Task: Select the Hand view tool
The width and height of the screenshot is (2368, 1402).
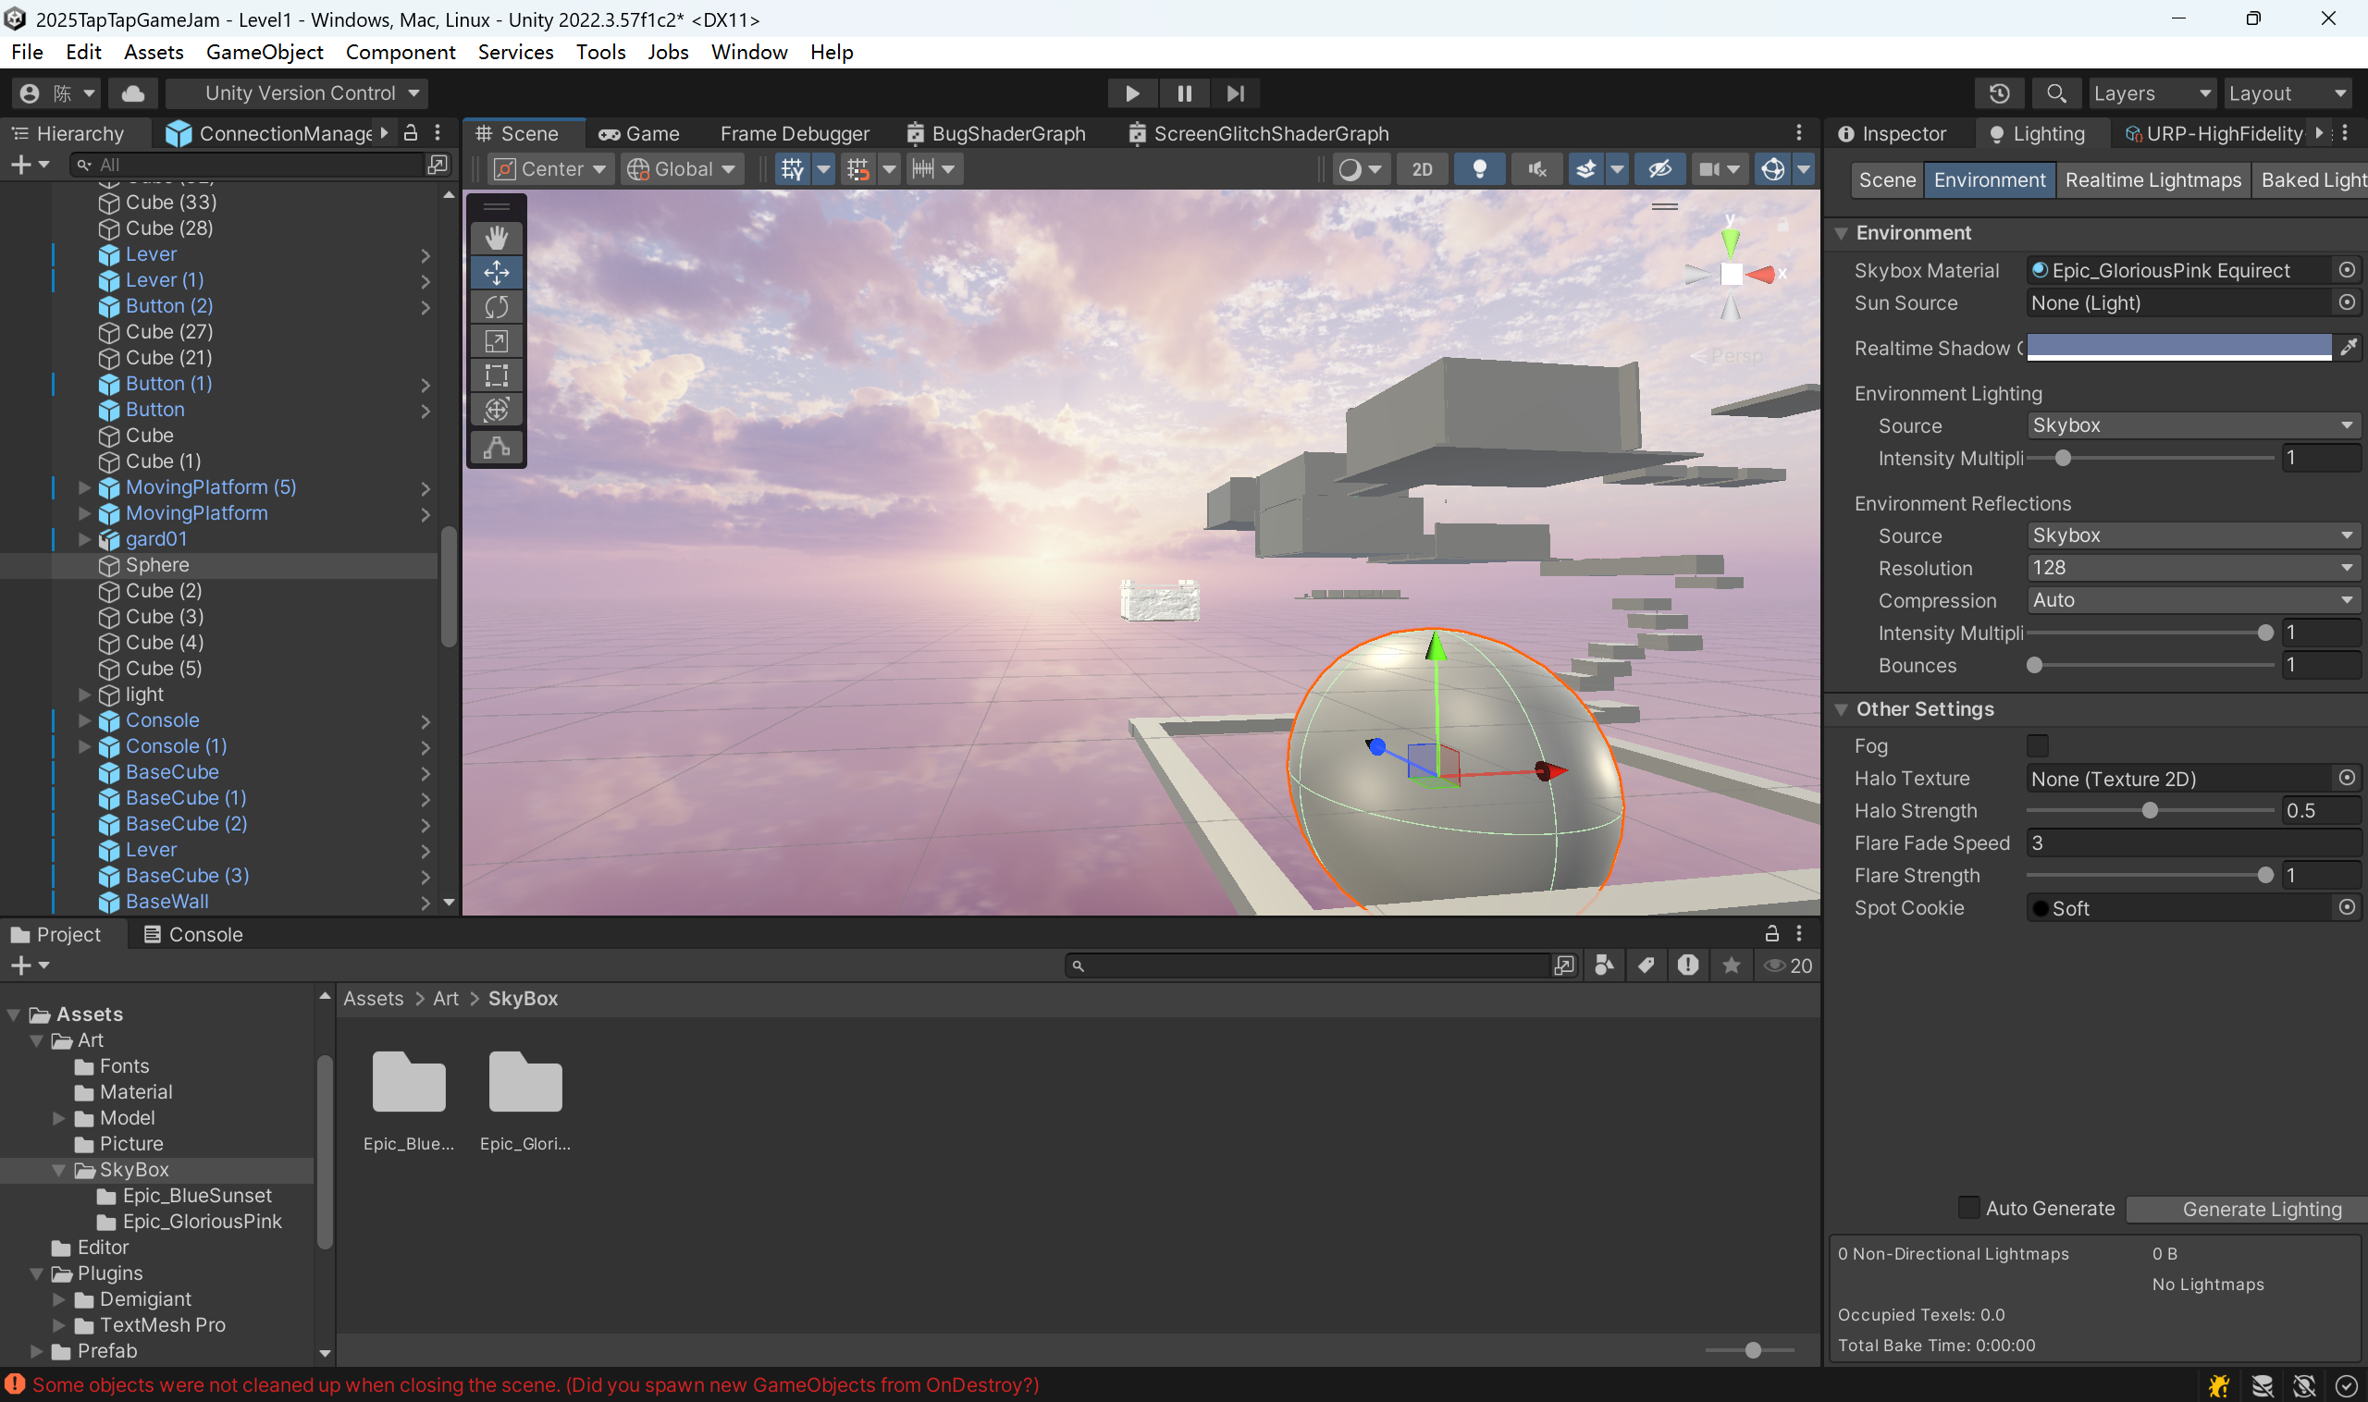Action: pyautogui.click(x=496, y=238)
